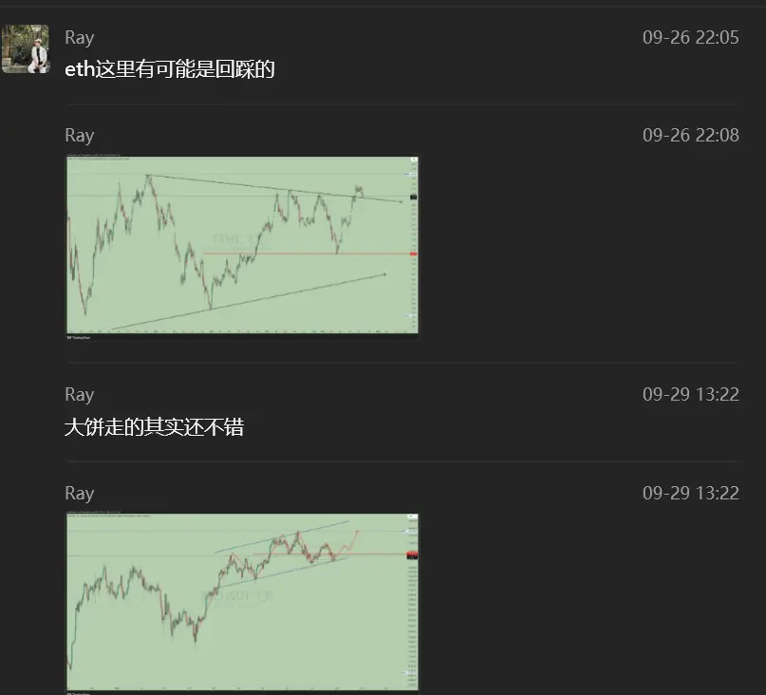Image resolution: width=766 pixels, height=695 pixels.
Task: Click the red price label on the ETH chart
Action: pyautogui.click(x=413, y=254)
